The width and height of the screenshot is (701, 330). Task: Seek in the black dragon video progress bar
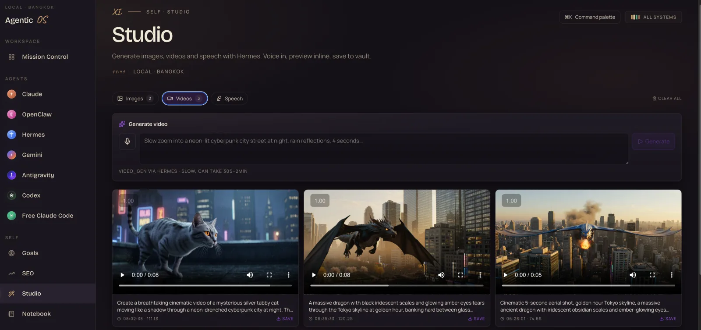[397, 285]
